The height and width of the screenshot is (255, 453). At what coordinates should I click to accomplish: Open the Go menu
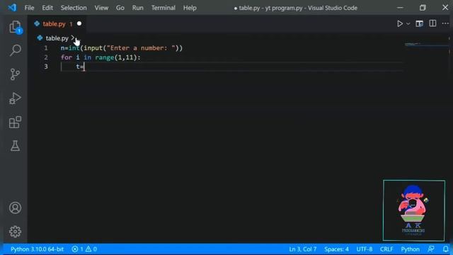click(x=120, y=8)
